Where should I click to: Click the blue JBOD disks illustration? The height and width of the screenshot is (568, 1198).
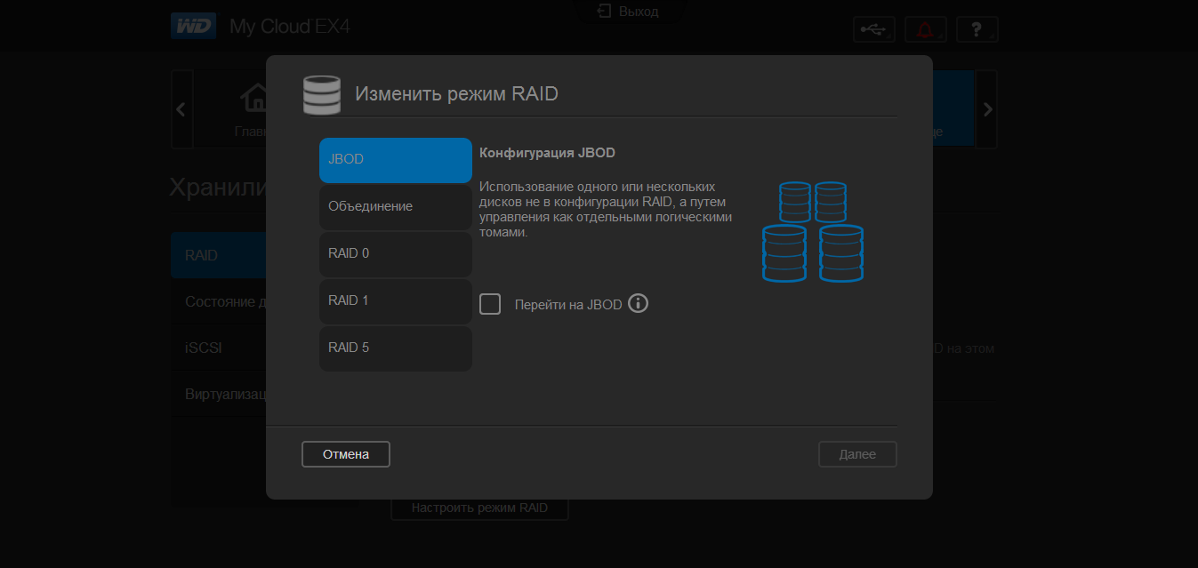(813, 232)
